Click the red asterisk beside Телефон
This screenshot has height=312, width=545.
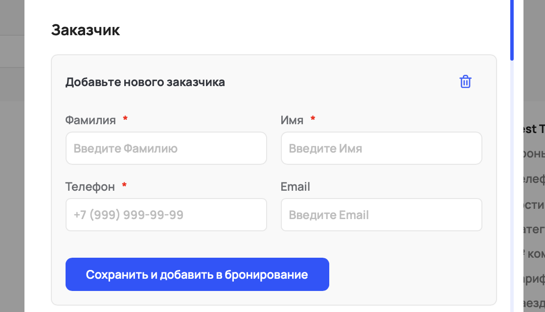pyautogui.click(x=124, y=186)
